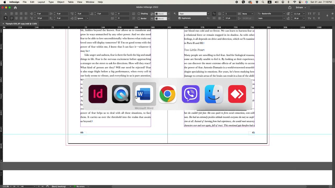This screenshot has height=188, width=335.
Task: Open the Type menu
Action: click(x=51, y=2)
